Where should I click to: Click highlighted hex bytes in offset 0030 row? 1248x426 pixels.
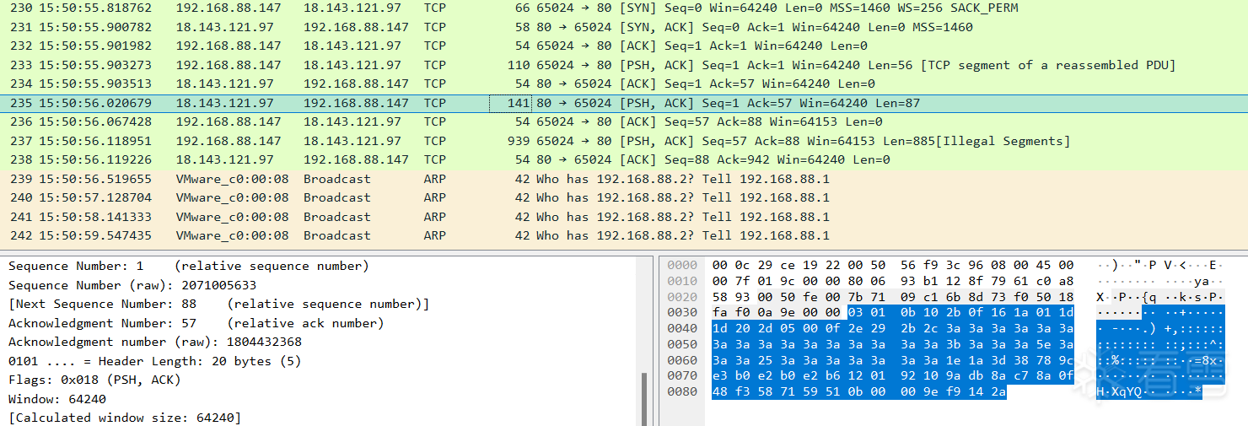pos(960,313)
